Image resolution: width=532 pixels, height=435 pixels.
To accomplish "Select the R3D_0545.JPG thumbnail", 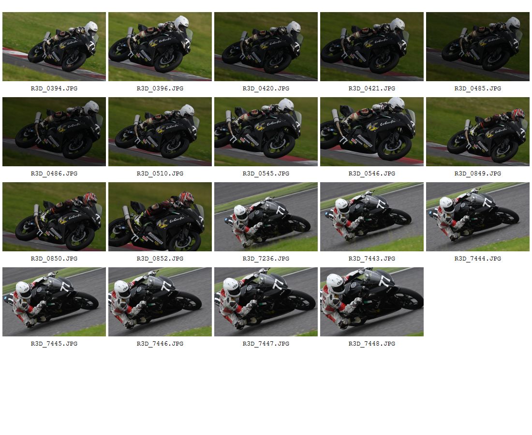I will [x=266, y=132].
